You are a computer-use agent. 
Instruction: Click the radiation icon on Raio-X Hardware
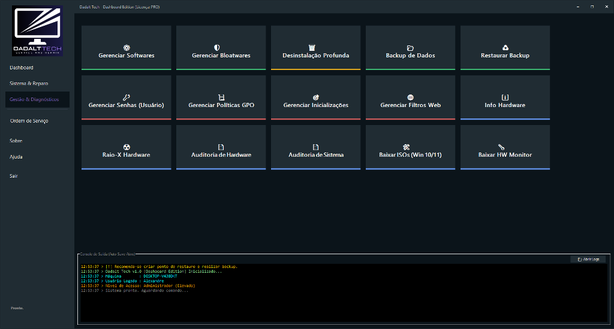pos(127,147)
